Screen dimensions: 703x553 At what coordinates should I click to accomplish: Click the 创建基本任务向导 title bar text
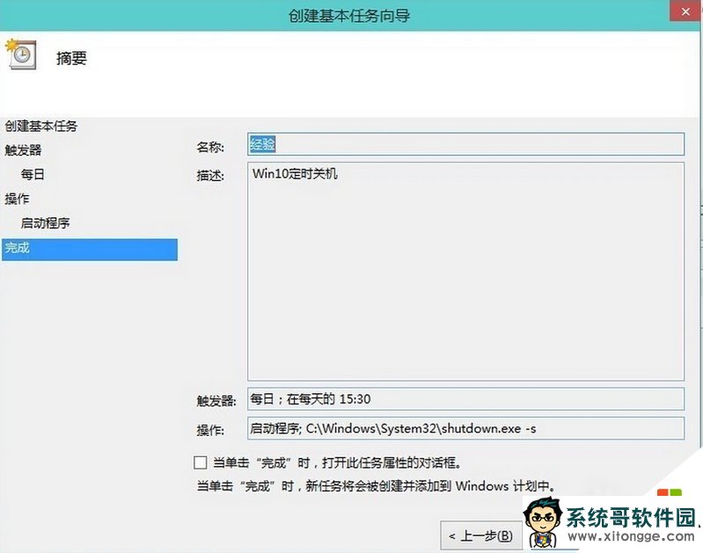[349, 16]
